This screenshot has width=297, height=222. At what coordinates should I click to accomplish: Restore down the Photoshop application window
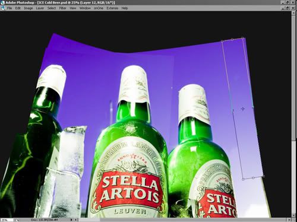[x=287, y=2]
